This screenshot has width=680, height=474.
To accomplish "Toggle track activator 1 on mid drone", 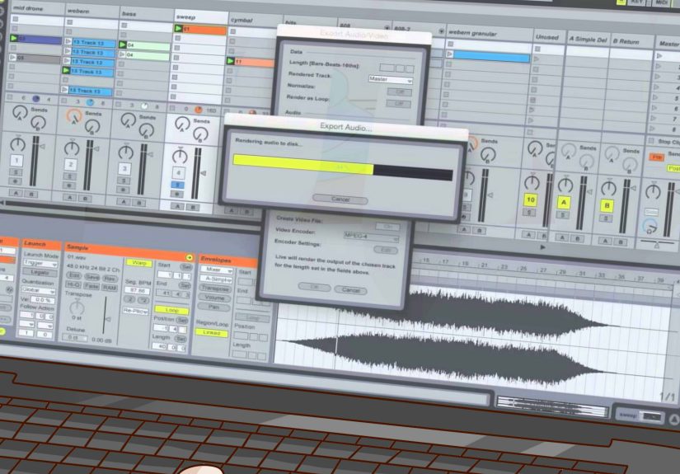I will 16,161.
